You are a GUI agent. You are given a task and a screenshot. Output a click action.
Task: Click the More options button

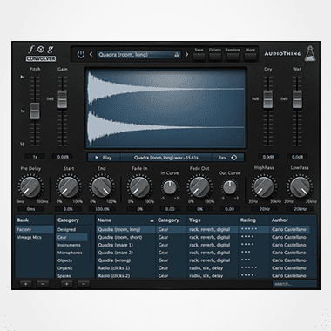pos(250,57)
